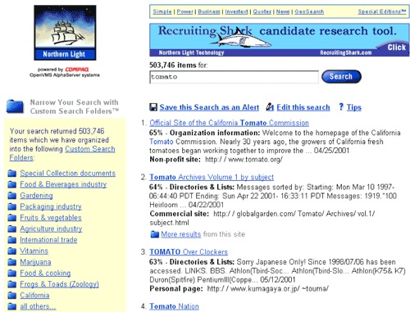Open the Investext search tab
The width and height of the screenshot is (410, 312).
click(236, 11)
